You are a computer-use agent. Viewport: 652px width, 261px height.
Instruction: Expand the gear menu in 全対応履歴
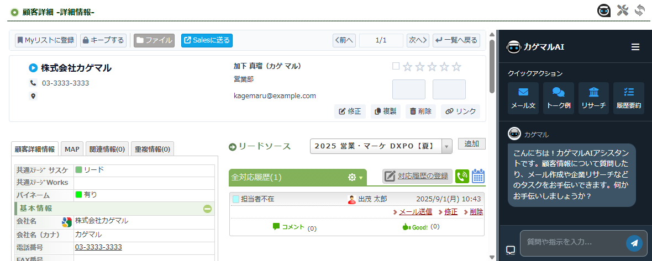pyautogui.click(x=355, y=177)
